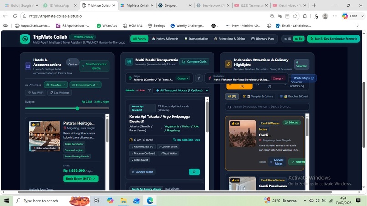367x206 pixels.
Task: Click the transport filter funnel icon
Action: (x=149, y=90)
